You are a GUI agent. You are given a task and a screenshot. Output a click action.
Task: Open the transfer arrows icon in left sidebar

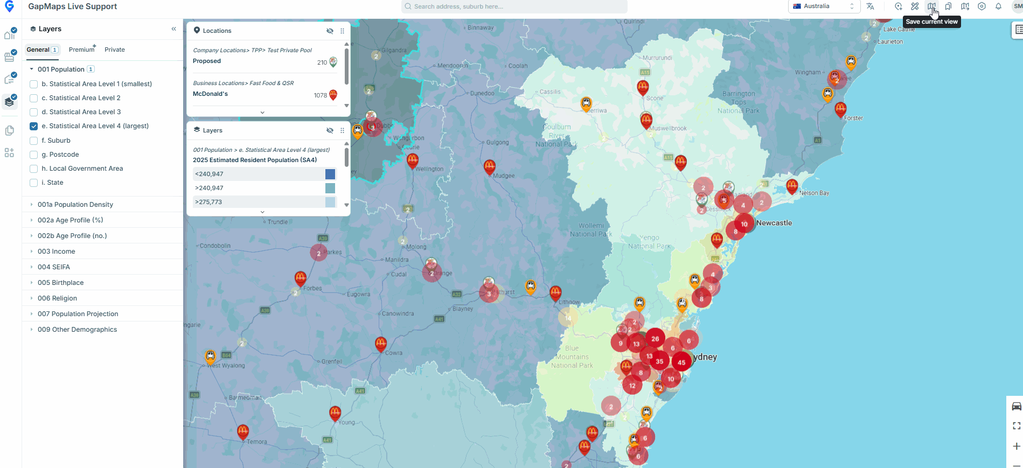point(10,79)
